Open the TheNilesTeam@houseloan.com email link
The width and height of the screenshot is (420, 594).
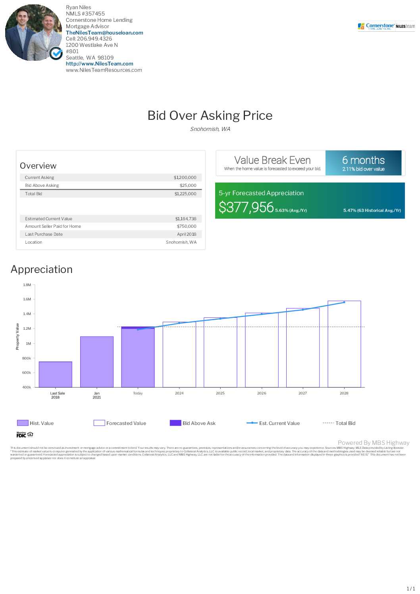(x=104, y=33)
